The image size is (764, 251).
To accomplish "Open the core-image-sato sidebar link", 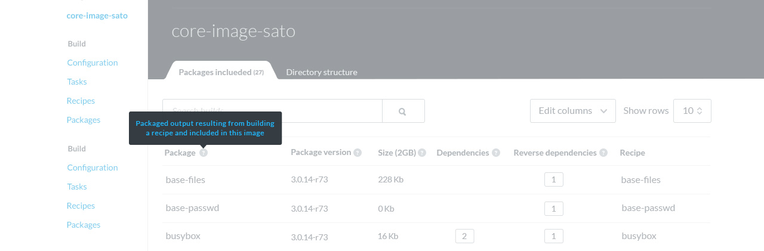I will [x=97, y=16].
